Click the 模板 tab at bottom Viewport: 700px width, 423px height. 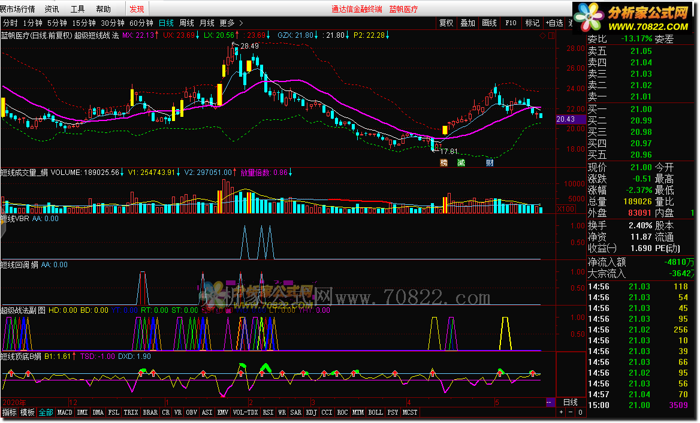(28, 412)
